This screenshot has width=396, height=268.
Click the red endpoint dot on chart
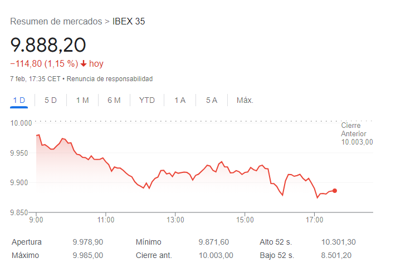pyautogui.click(x=335, y=191)
